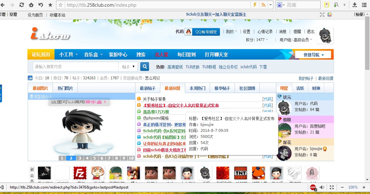370x194 pixels.
Task: Click the speaker sound icon in status bar
Action: point(322,187)
